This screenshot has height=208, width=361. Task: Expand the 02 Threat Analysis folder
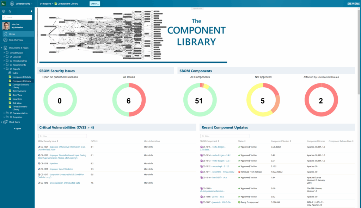point(4,61)
